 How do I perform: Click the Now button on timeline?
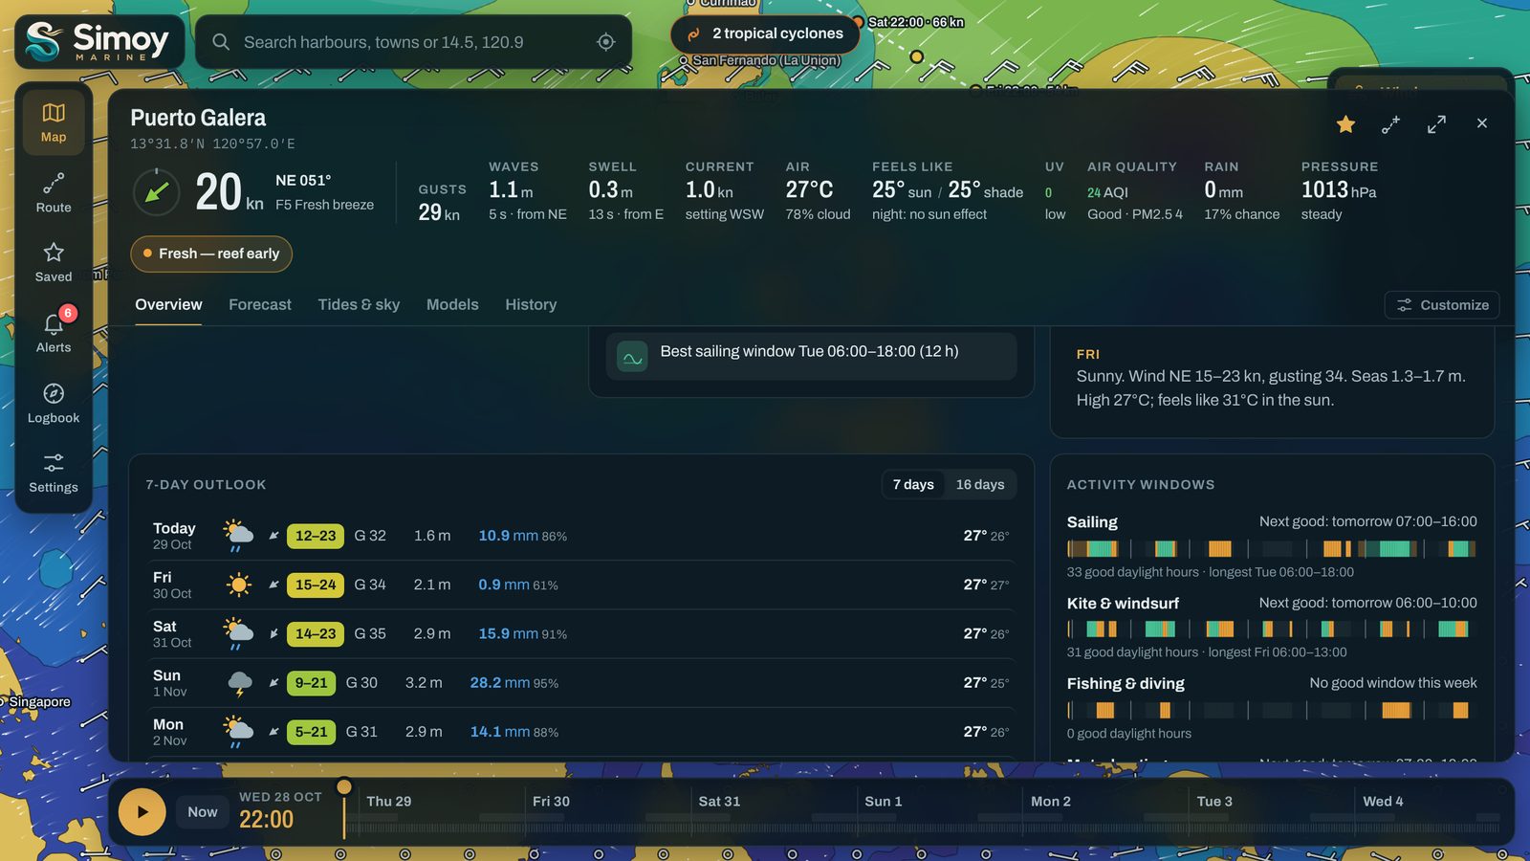point(202,812)
